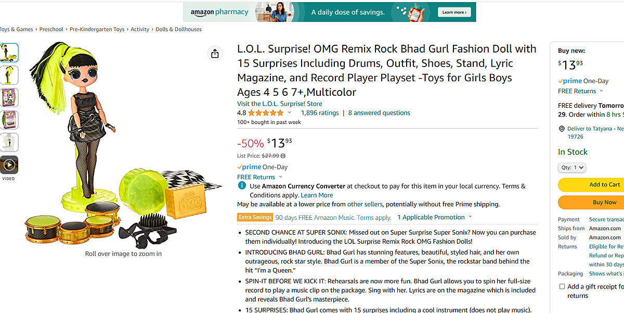
Task: Go to Dolls & Dollhouses breadcrumb
Action: click(x=178, y=30)
